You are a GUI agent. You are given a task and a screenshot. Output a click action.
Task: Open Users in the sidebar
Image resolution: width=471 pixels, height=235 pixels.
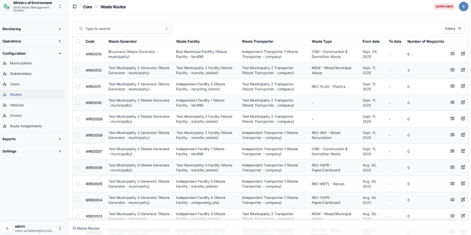pos(33,84)
